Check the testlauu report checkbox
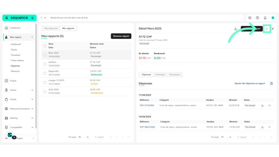The image size is (279, 157). (45, 64)
